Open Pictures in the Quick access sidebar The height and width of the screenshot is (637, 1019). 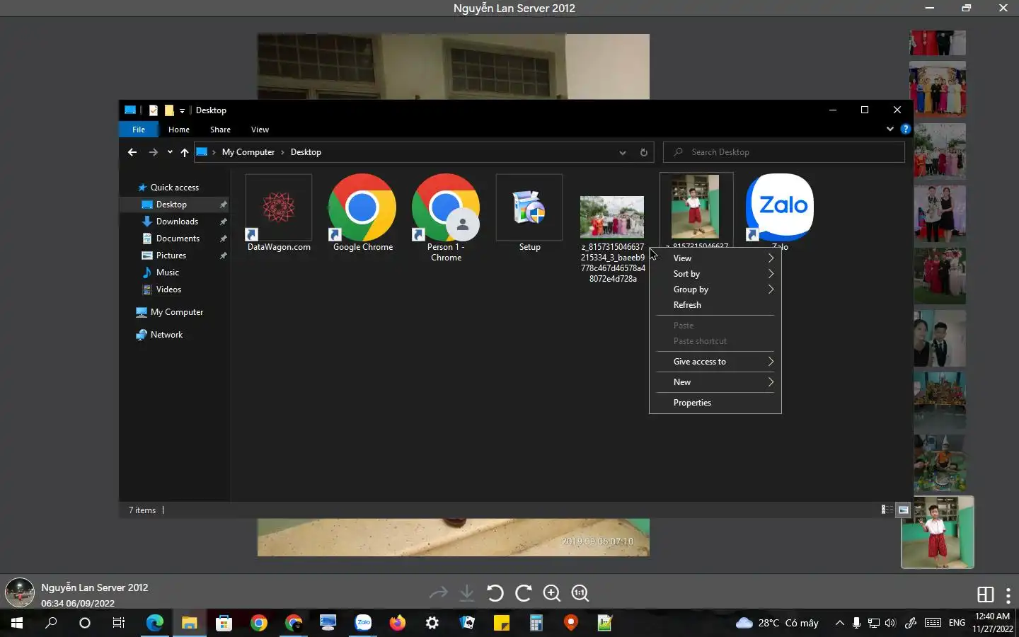[x=171, y=256]
